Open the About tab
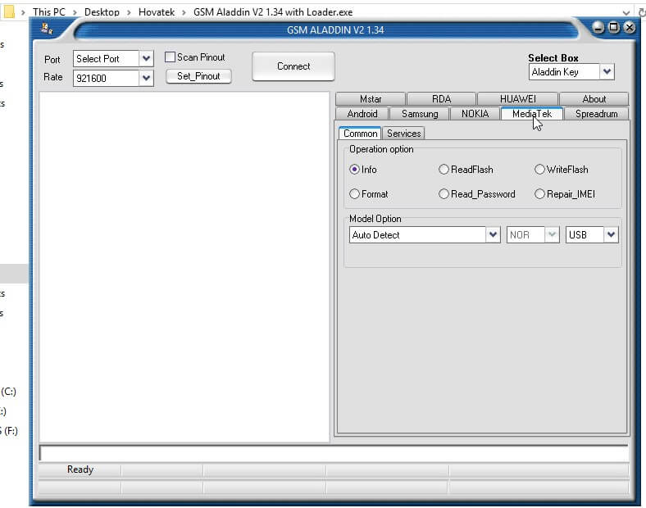Viewport: 646px width, 508px height. click(594, 99)
